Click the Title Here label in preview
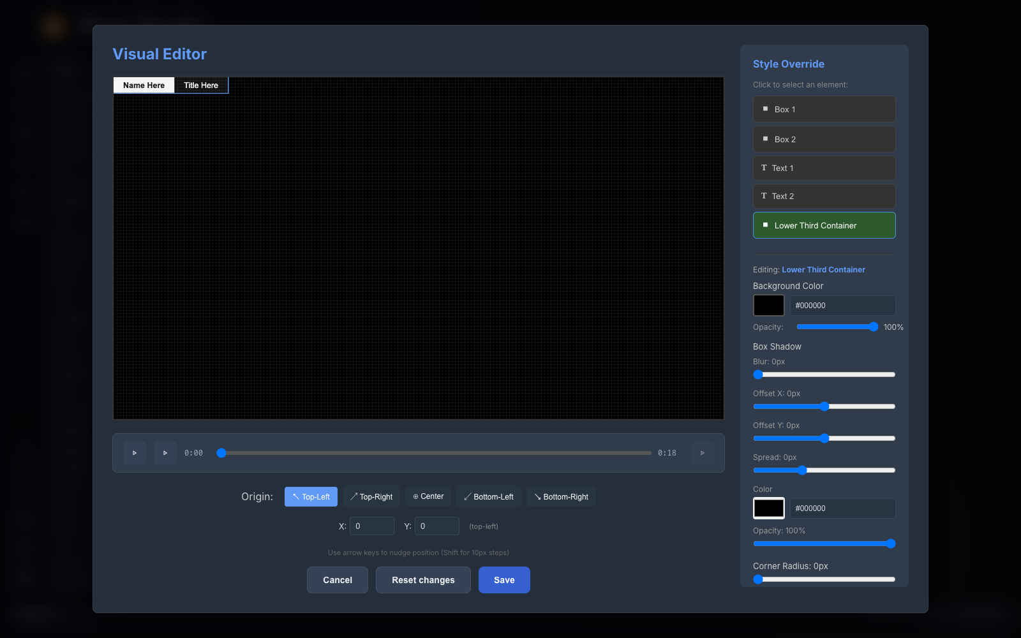 click(x=201, y=85)
